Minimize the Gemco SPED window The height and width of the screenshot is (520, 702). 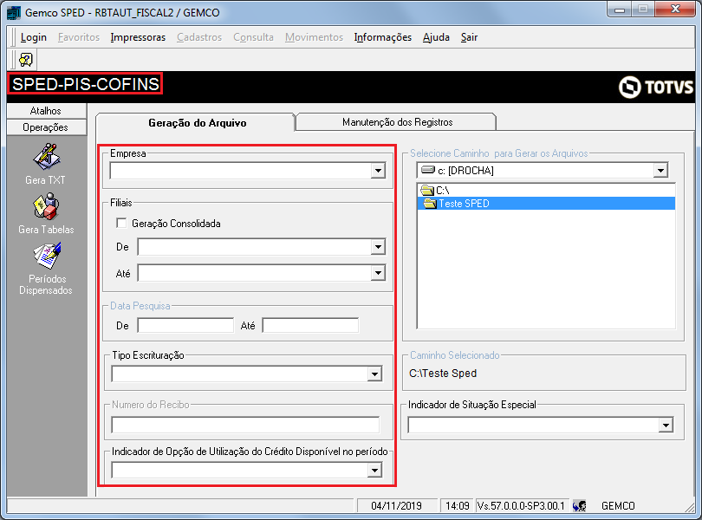click(x=620, y=10)
